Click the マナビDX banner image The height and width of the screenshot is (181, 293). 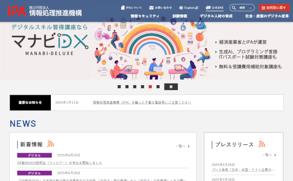[x=146, y=51]
